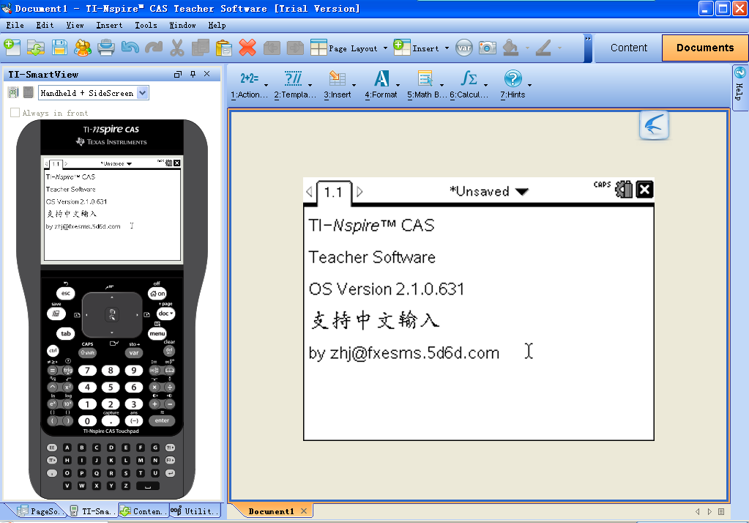Expand fill color dropdown arrow
Image resolution: width=749 pixels, height=523 pixels.
tap(527, 48)
